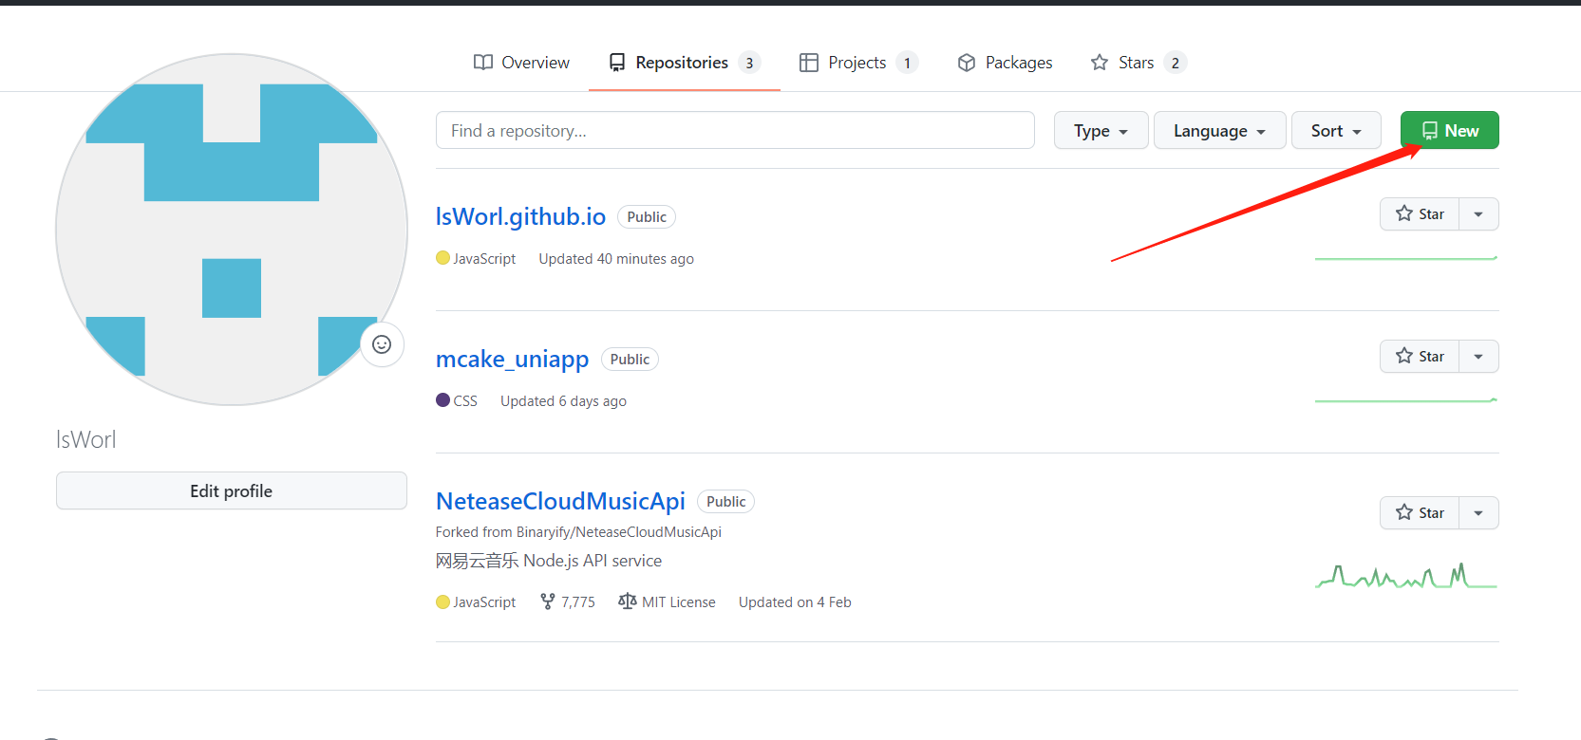
Task: Open the Overview tab
Action: click(521, 63)
